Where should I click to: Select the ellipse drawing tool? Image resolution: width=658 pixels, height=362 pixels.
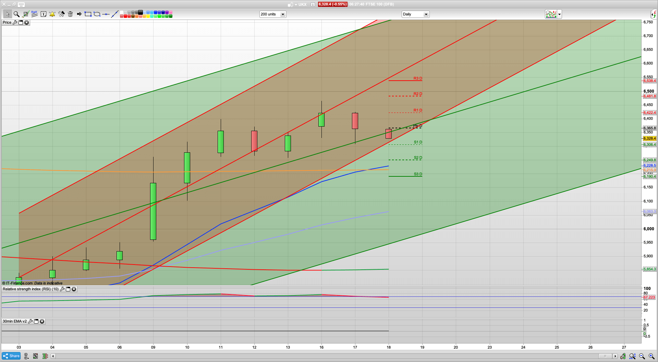tap(97, 14)
